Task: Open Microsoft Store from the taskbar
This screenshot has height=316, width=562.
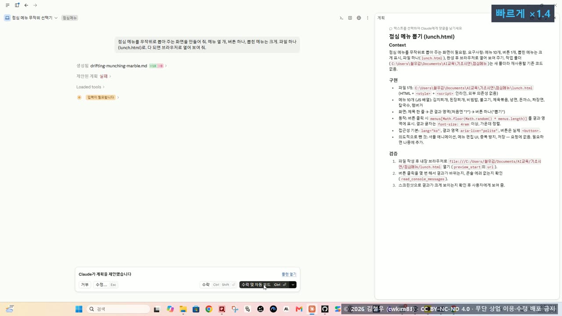Action: (x=196, y=309)
